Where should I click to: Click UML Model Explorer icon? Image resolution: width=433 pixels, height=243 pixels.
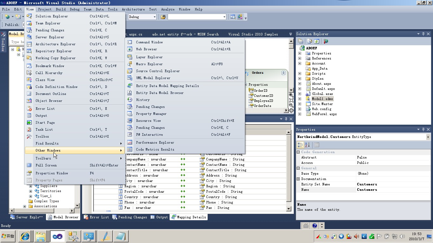pos(130,78)
